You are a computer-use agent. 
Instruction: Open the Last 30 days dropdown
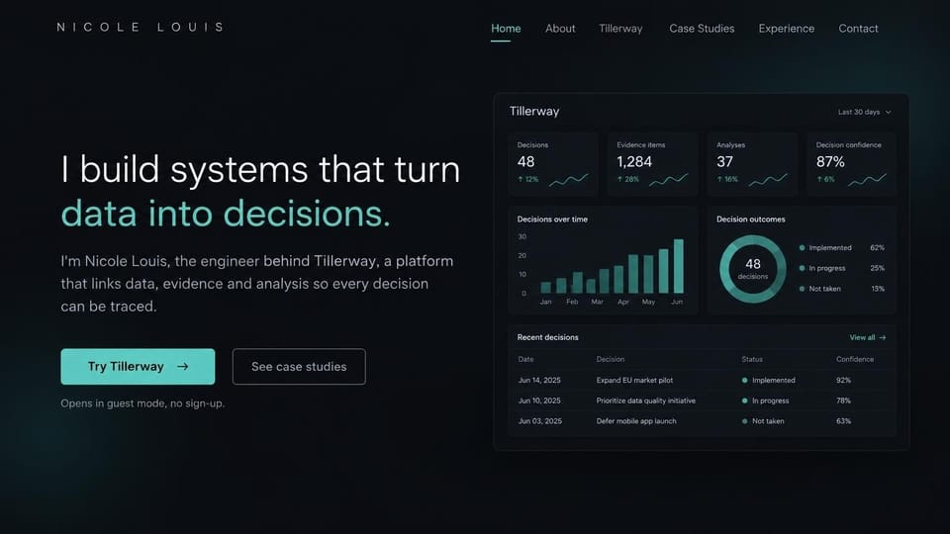(x=864, y=112)
